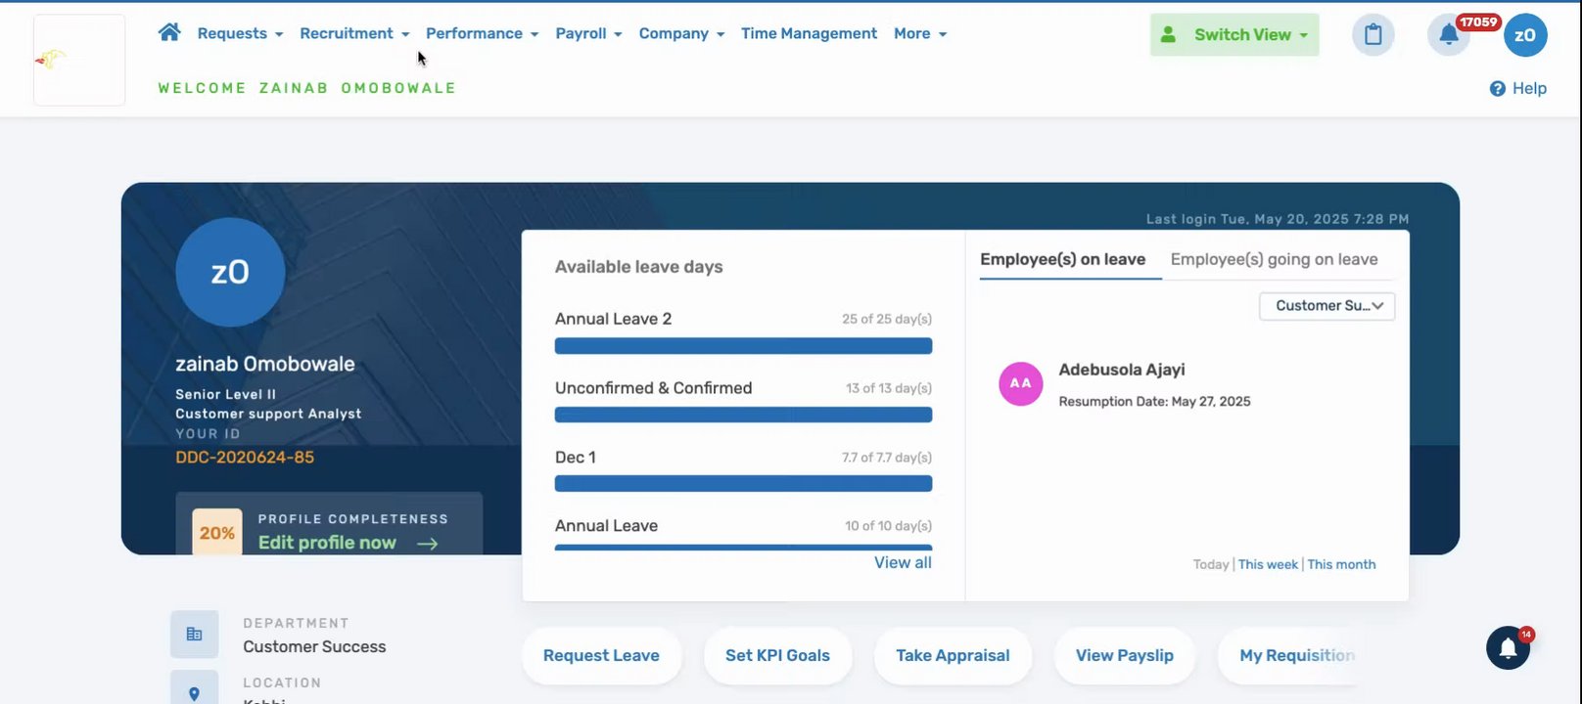Click the WELCOME ZAINAB OMOBOWALE text
1582x704 pixels.
(x=307, y=88)
